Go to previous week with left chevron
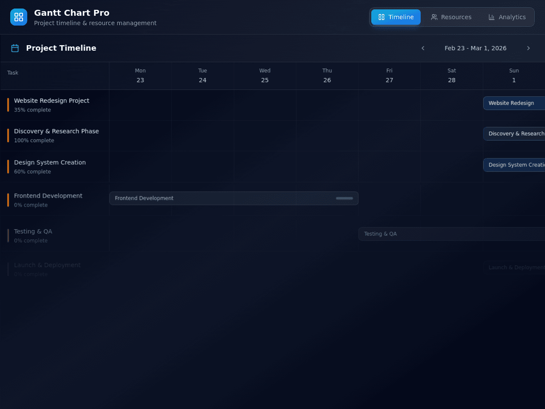 click(x=423, y=48)
